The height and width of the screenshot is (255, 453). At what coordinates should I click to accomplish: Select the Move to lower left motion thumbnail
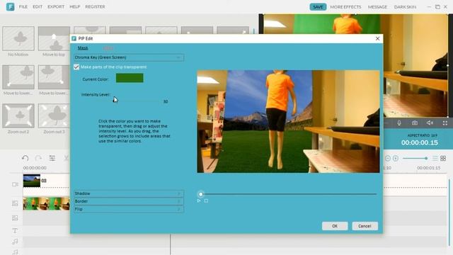click(x=18, y=77)
